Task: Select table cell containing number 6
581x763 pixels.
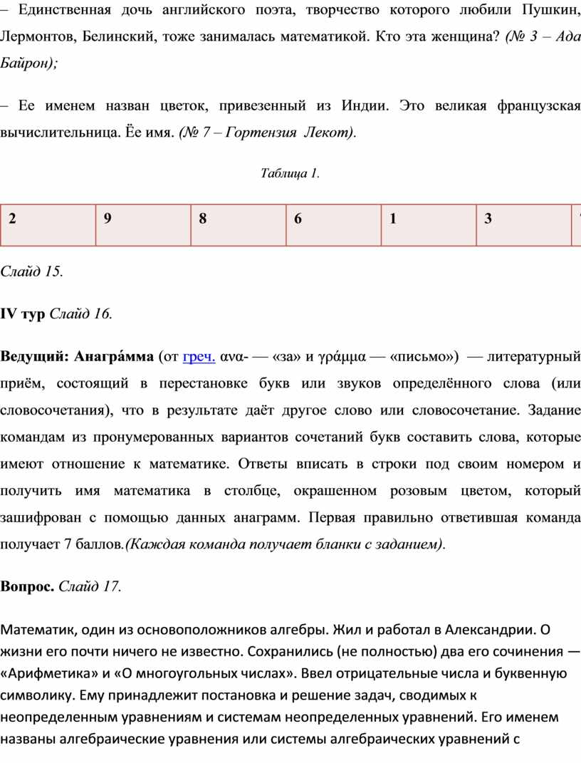Action: (x=333, y=225)
